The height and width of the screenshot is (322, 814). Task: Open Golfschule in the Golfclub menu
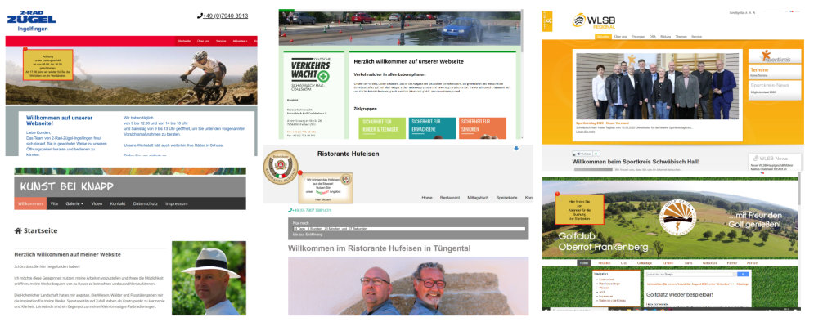coord(709,263)
